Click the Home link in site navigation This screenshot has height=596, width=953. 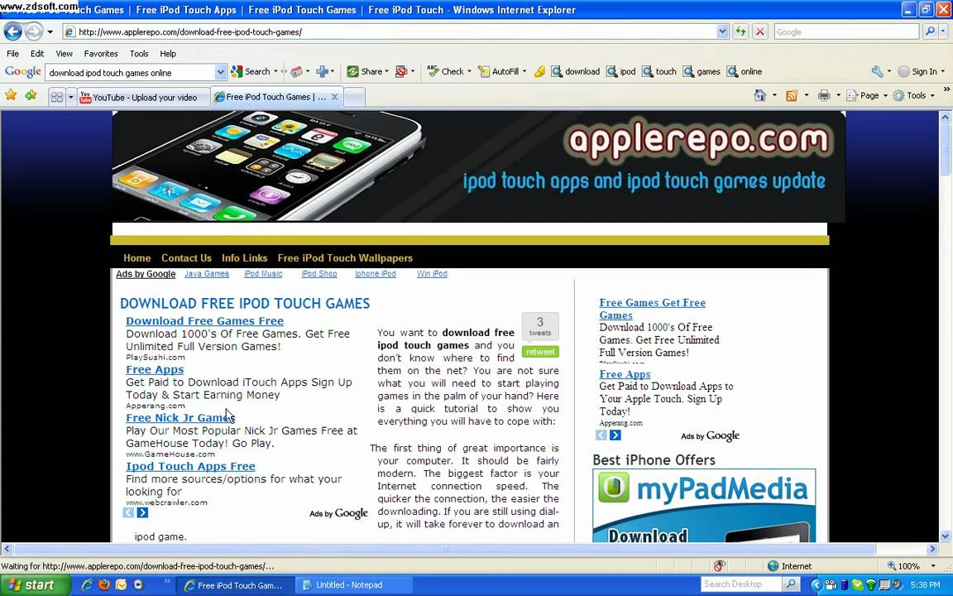coord(136,258)
